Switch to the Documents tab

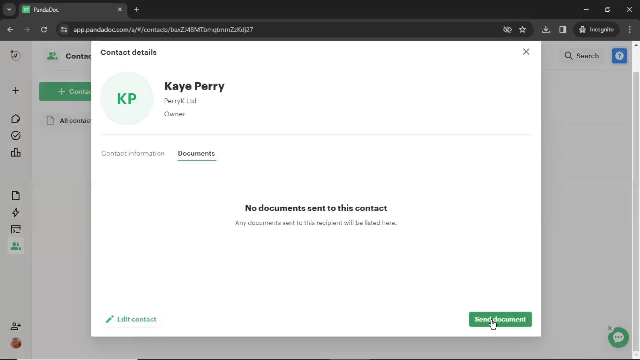tap(196, 153)
